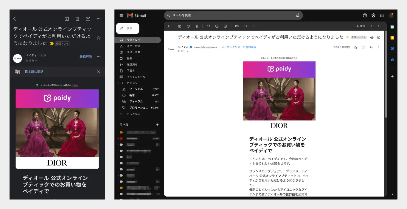407x209 pixels.
Task: Click 日本語に翻訳 translate link
Action: 34,72
